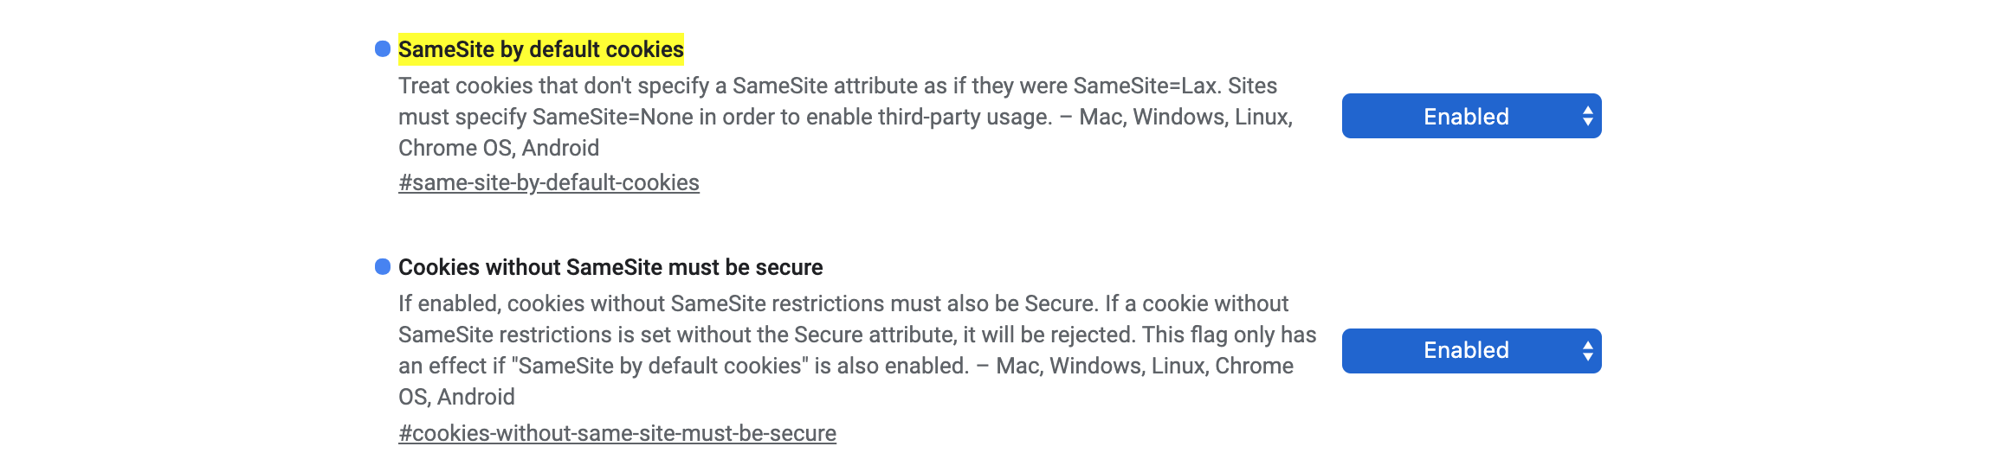The width and height of the screenshot is (1995, 472).
Task: Click the quoted "SameSite by default cookies" phrase
Action: pos(660,367)
